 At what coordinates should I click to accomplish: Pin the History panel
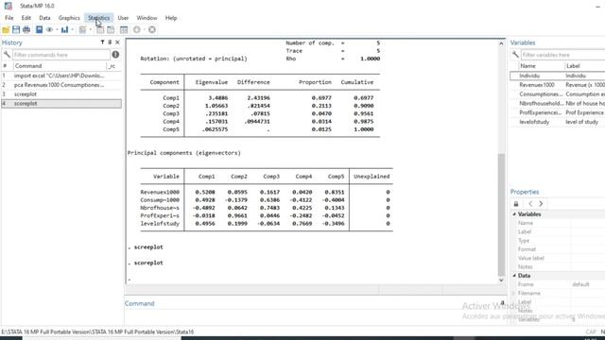pyautogui.click(x=110, y=42)
